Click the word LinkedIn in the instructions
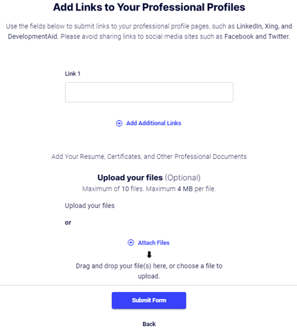The width and height of the screenshot is (297, 328). tap(249, 26)
